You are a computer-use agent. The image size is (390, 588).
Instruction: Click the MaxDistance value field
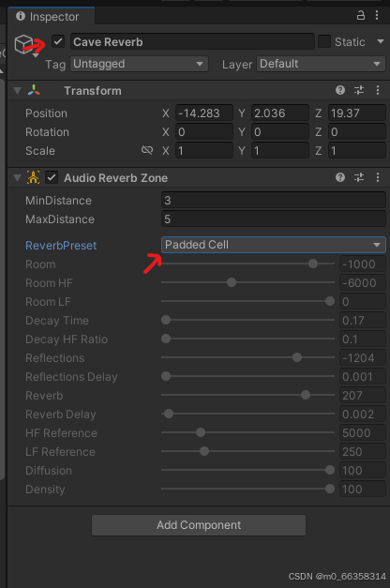click(x=274, y=219)
